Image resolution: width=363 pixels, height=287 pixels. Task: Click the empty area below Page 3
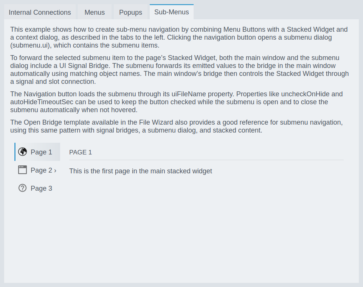pos(37,234)
